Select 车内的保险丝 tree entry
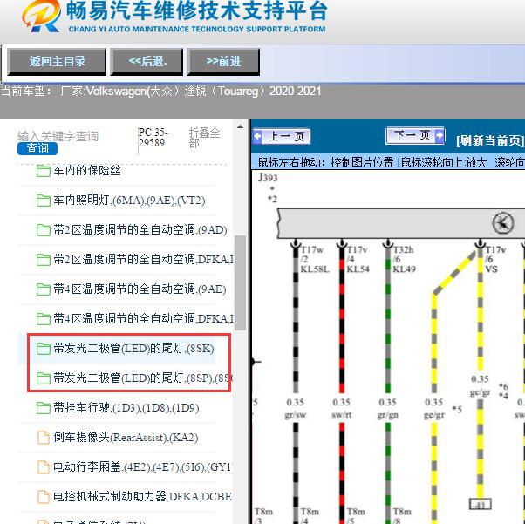The width and height of the screenshot is (525, 524). 87,171
